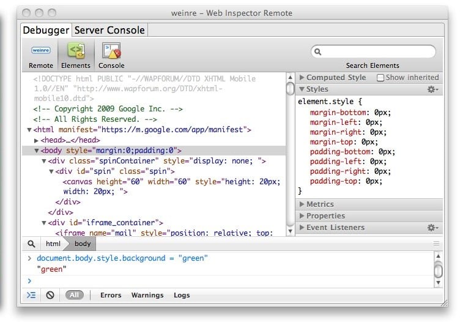Collapse the div id spin node
460x322 pixels.
(51, 171)
